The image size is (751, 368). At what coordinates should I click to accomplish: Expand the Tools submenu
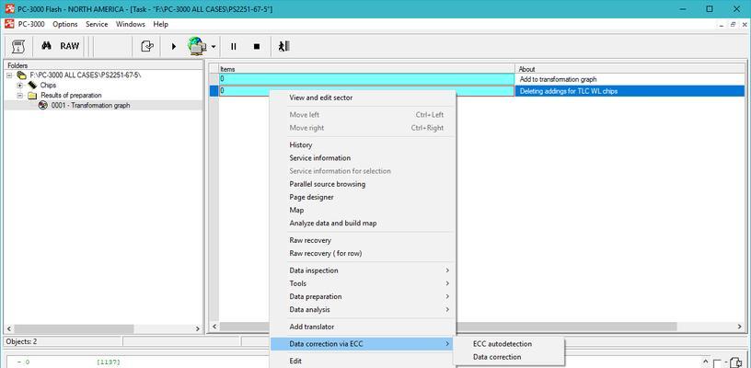(363, 283)
